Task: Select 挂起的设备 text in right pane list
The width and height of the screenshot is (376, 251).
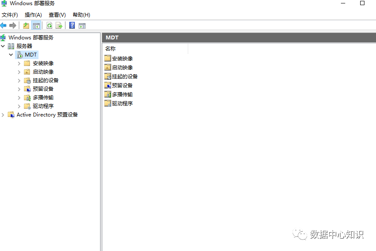Action: 125,76
